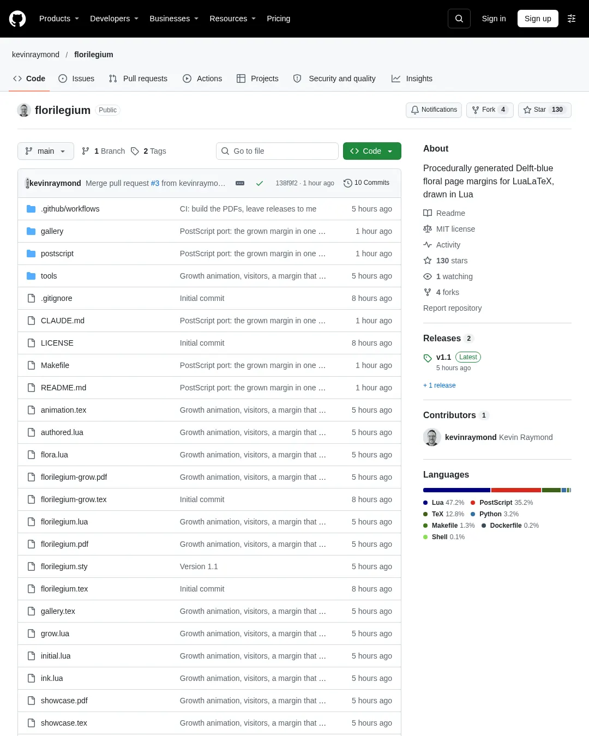Open the Readme link in About
The width and height of the screenshot is (589, 736).
click(444, 213)
